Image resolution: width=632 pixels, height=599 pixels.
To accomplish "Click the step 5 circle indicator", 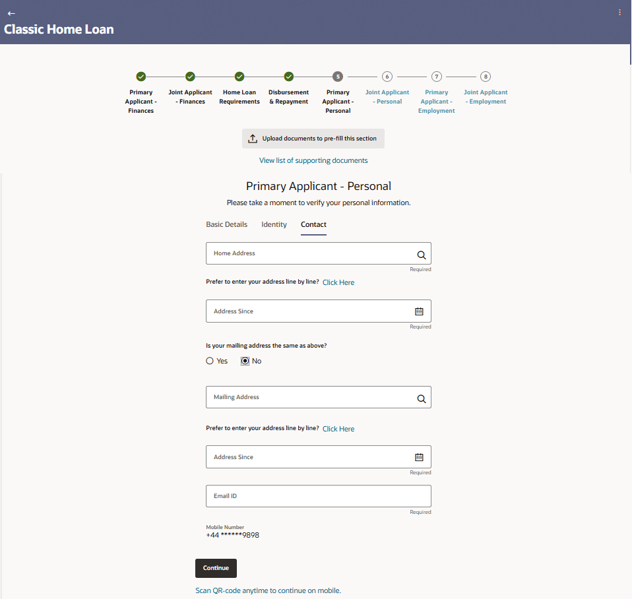I will click(338, 76).
